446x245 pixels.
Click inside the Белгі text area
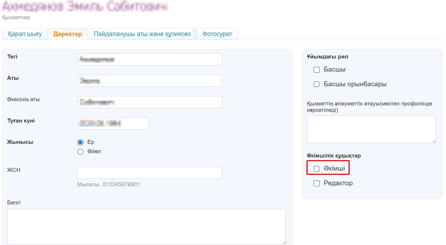coord(146,226)
